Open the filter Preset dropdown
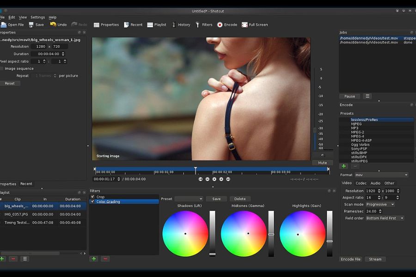The width and height of the screenshot is (416, 277). [189, 199]
